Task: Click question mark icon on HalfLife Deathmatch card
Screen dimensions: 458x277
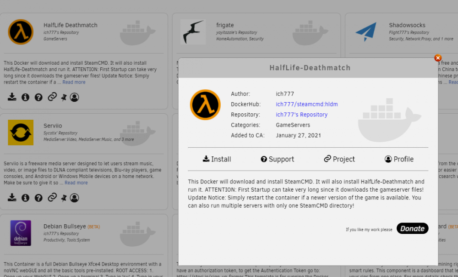Action: (x=38, y=97)
